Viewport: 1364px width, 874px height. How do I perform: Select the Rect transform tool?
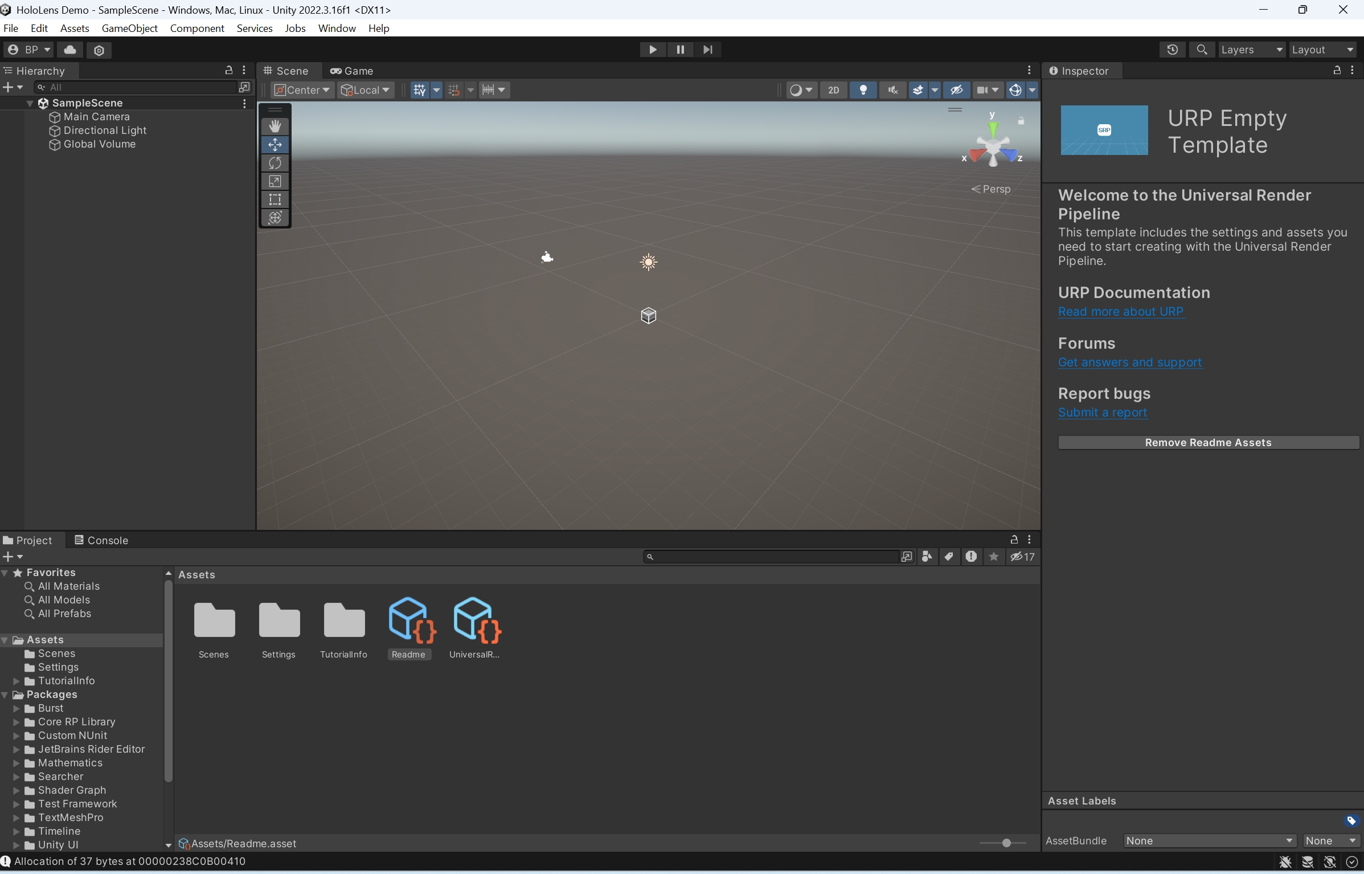275,199
